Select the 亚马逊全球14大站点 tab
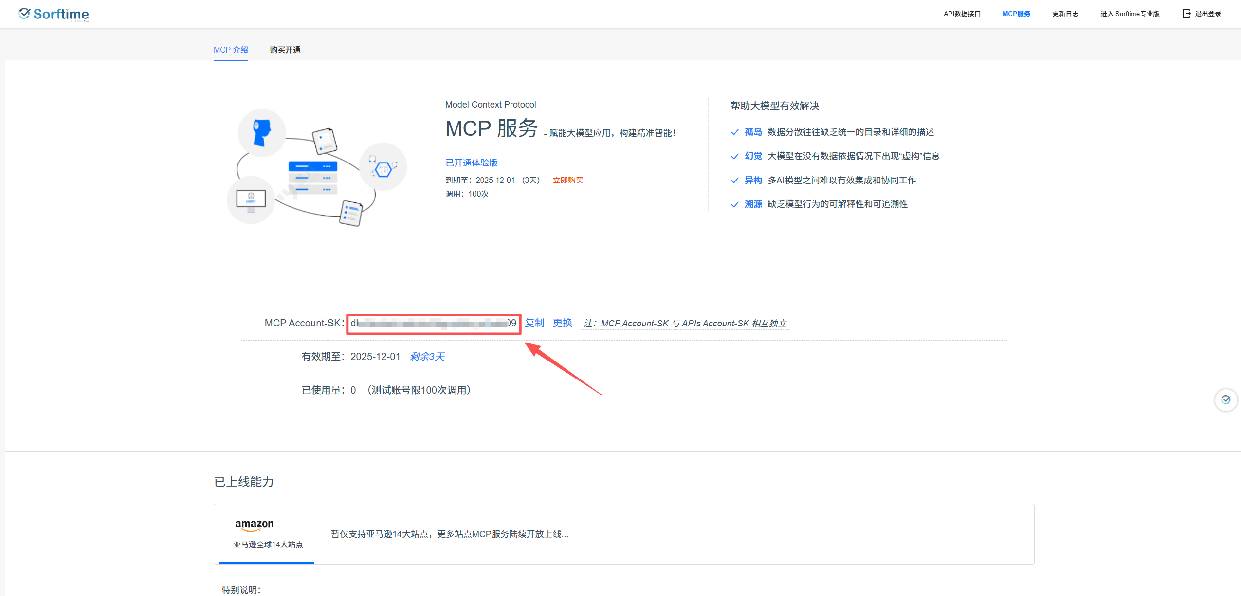This screenshot has width=1241, height=596. coord(268,544)
